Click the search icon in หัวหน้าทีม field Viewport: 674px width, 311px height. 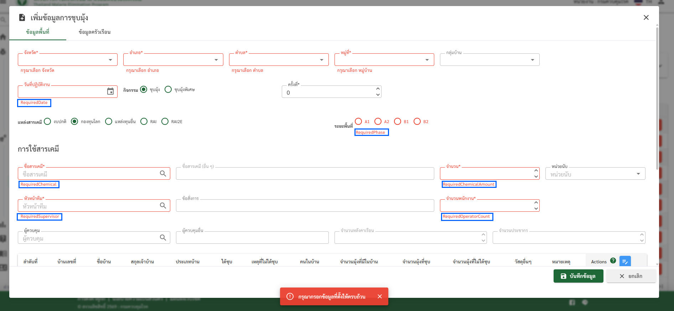[x=163, y=206]
